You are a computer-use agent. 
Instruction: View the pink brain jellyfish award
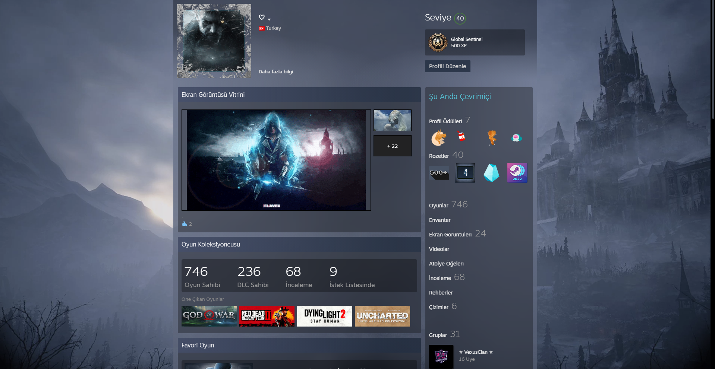516,138
